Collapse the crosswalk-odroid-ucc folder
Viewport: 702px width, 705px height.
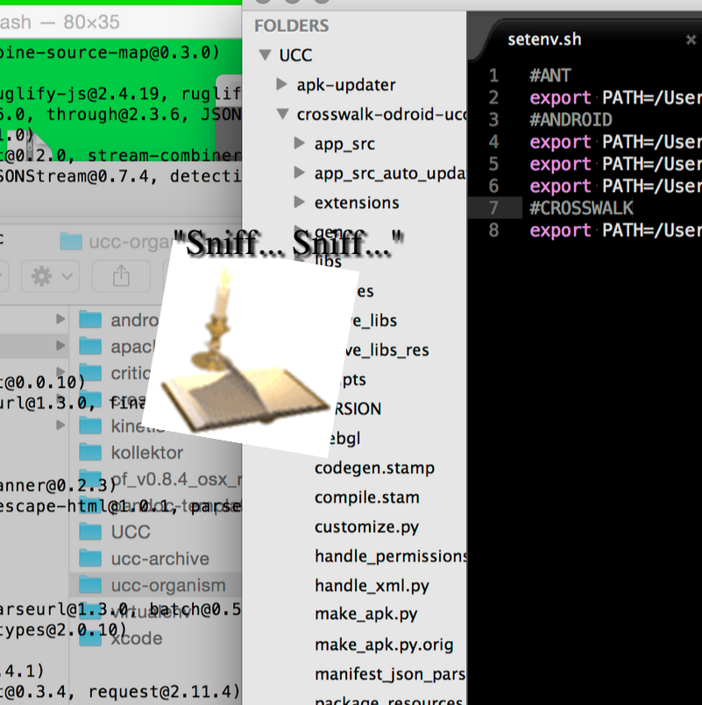[x=281, y=114]
